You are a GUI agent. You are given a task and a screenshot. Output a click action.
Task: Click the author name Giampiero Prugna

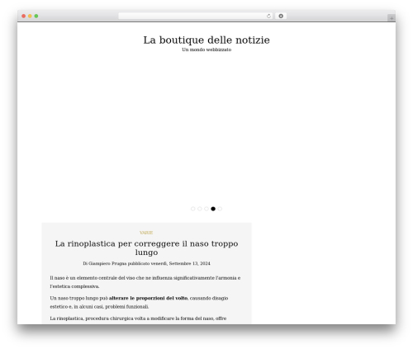107,263
